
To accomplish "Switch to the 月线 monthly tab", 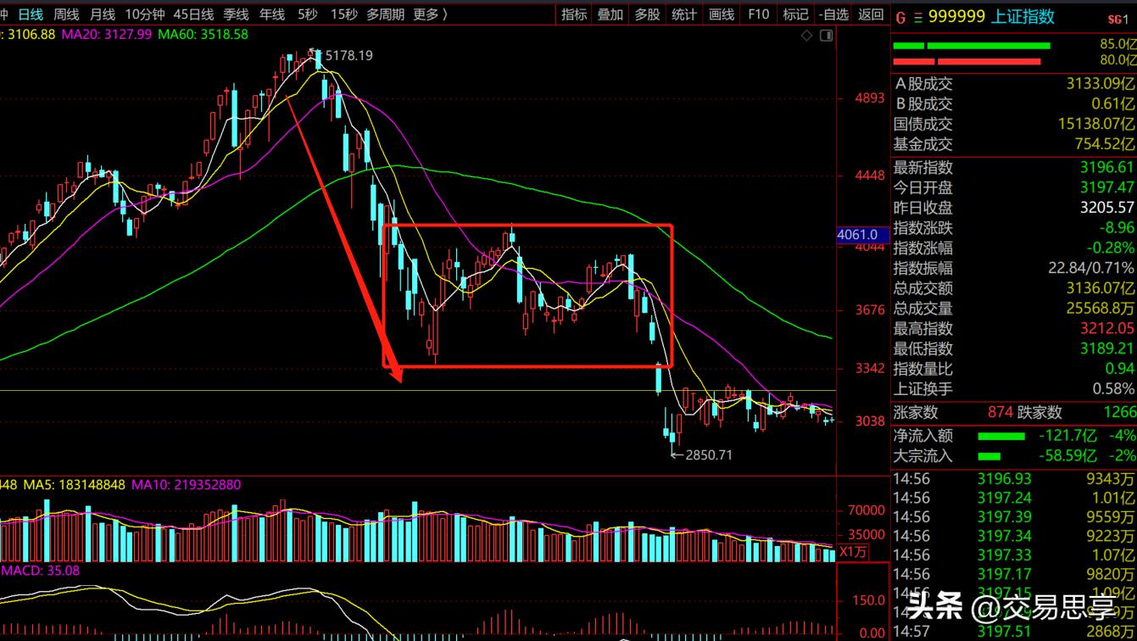I will (102, 14).
